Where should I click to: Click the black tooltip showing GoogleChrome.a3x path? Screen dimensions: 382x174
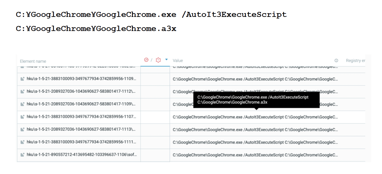click(256, 100)
